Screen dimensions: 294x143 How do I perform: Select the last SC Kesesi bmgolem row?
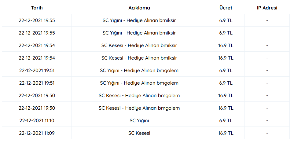[146, 108]
